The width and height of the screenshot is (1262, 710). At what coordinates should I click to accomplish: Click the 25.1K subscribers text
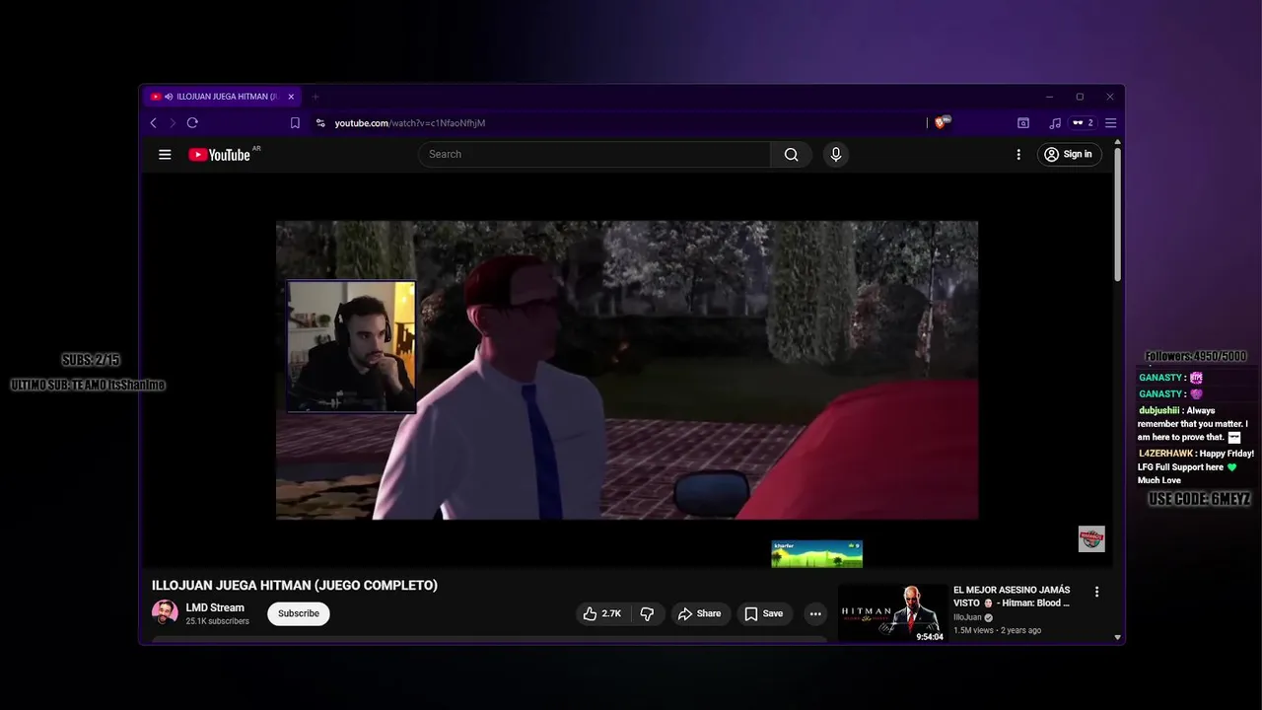217,621
